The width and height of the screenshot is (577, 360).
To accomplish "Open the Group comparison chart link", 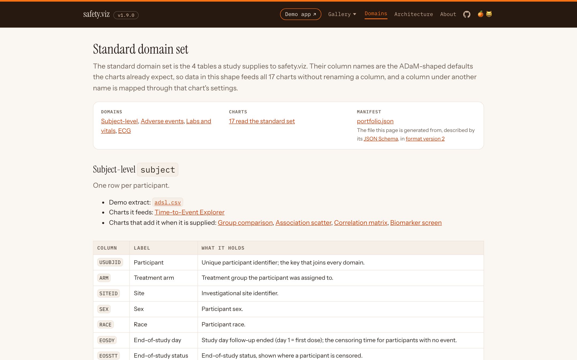I will pyautogui.click(x=245, y=223).
